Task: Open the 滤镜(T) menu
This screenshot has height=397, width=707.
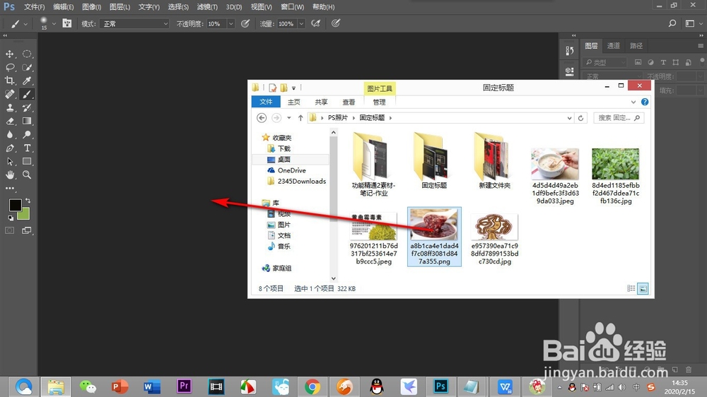Action: (207, 7)
